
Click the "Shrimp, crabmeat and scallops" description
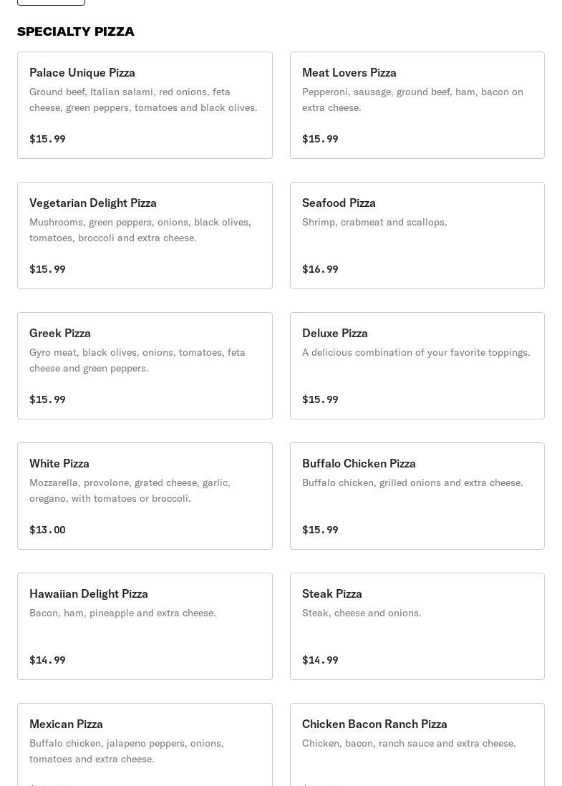pos(374,222)
